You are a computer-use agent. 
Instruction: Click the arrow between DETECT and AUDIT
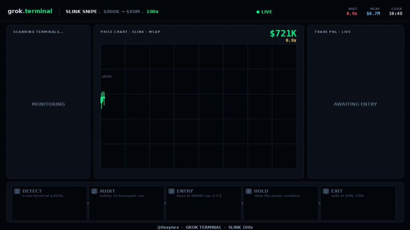point(88,203)
